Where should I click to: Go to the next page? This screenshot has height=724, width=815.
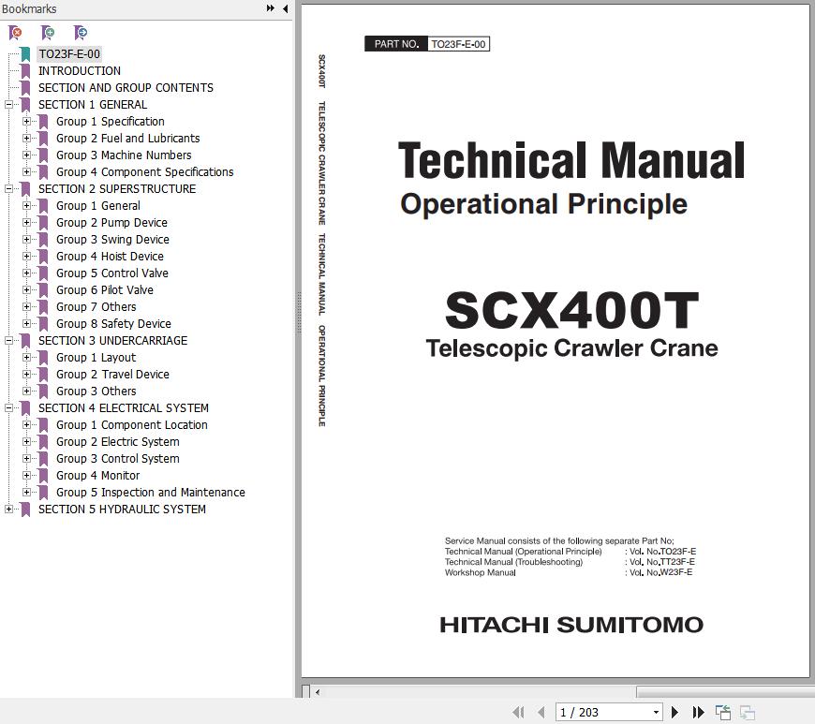[674, 713]
